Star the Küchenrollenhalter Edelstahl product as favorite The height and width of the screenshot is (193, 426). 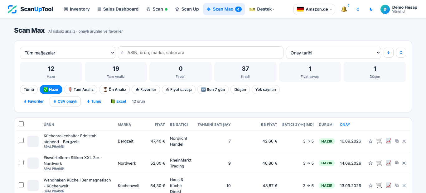point(370,141)
